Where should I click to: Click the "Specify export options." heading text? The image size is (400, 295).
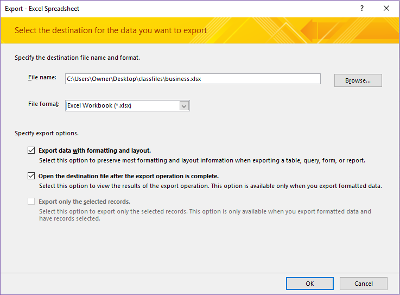(47, 133)
